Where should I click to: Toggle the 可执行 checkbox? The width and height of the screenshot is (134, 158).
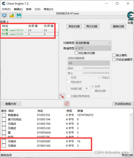click(99, 78)
